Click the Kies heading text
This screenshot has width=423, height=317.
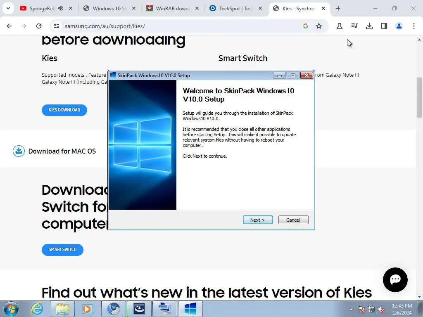(x=50, y=58)
